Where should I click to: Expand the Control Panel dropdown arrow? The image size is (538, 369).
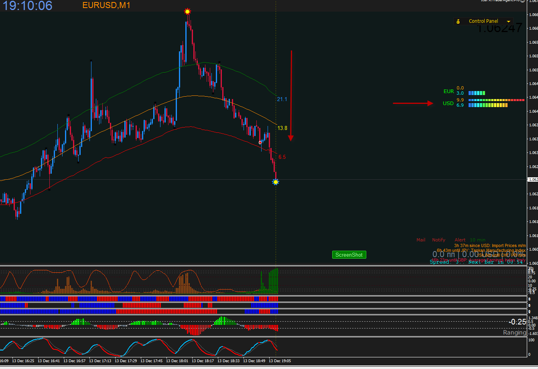pyautogui.click(x=509, y=21)
